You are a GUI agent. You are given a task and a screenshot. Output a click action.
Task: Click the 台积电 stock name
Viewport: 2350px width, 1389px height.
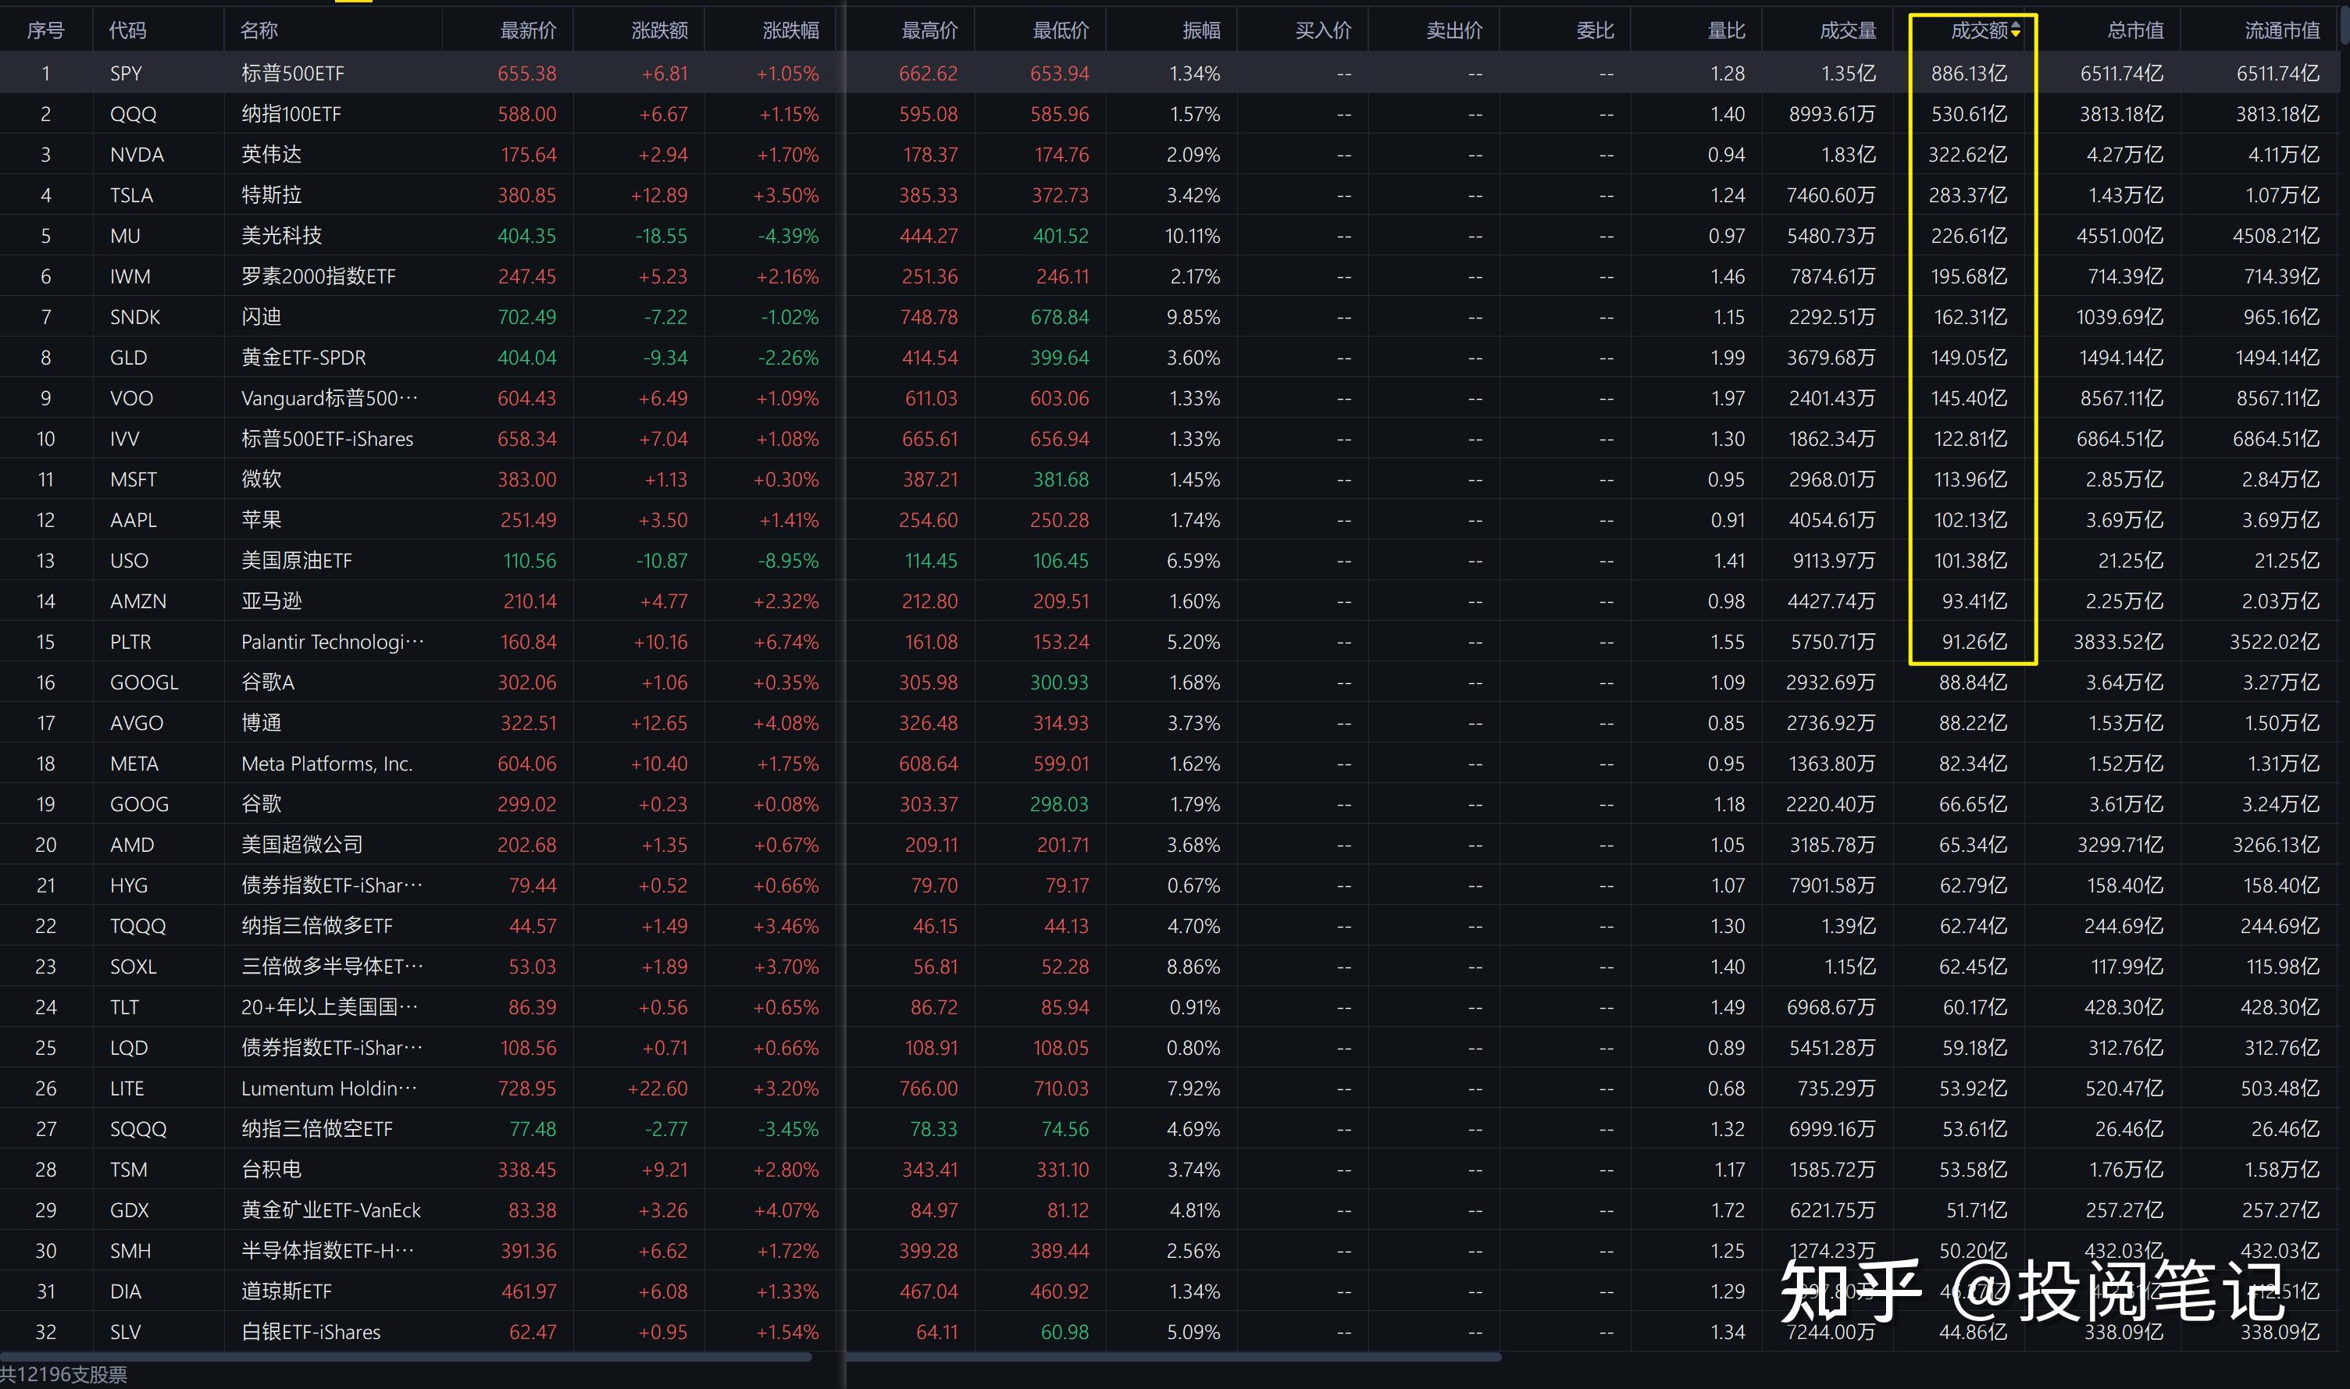click(272, 1170)
